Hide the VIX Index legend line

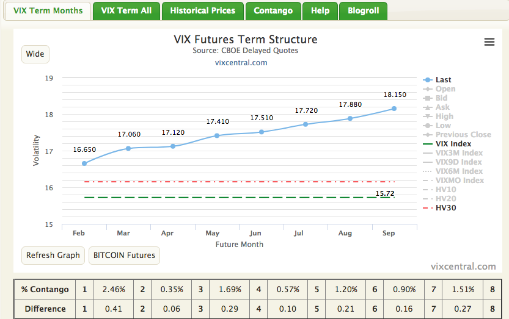point(453,144)
